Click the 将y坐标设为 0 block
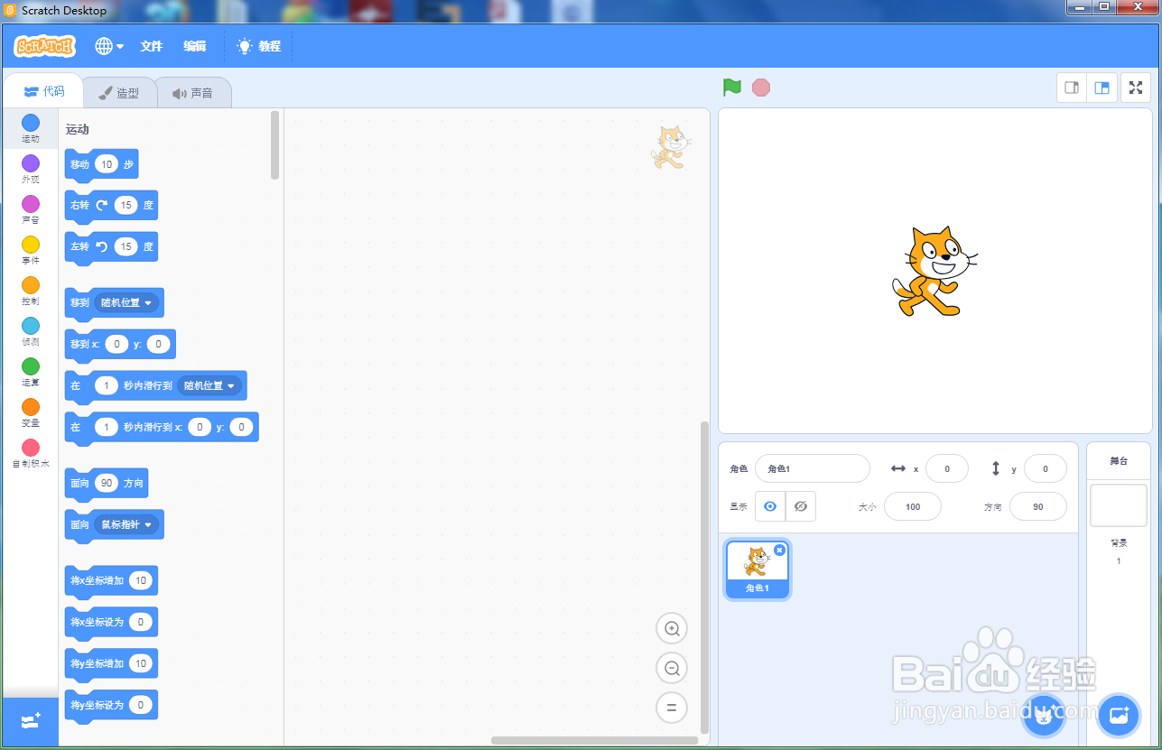Screen dimensions: 1162x750 111,705
